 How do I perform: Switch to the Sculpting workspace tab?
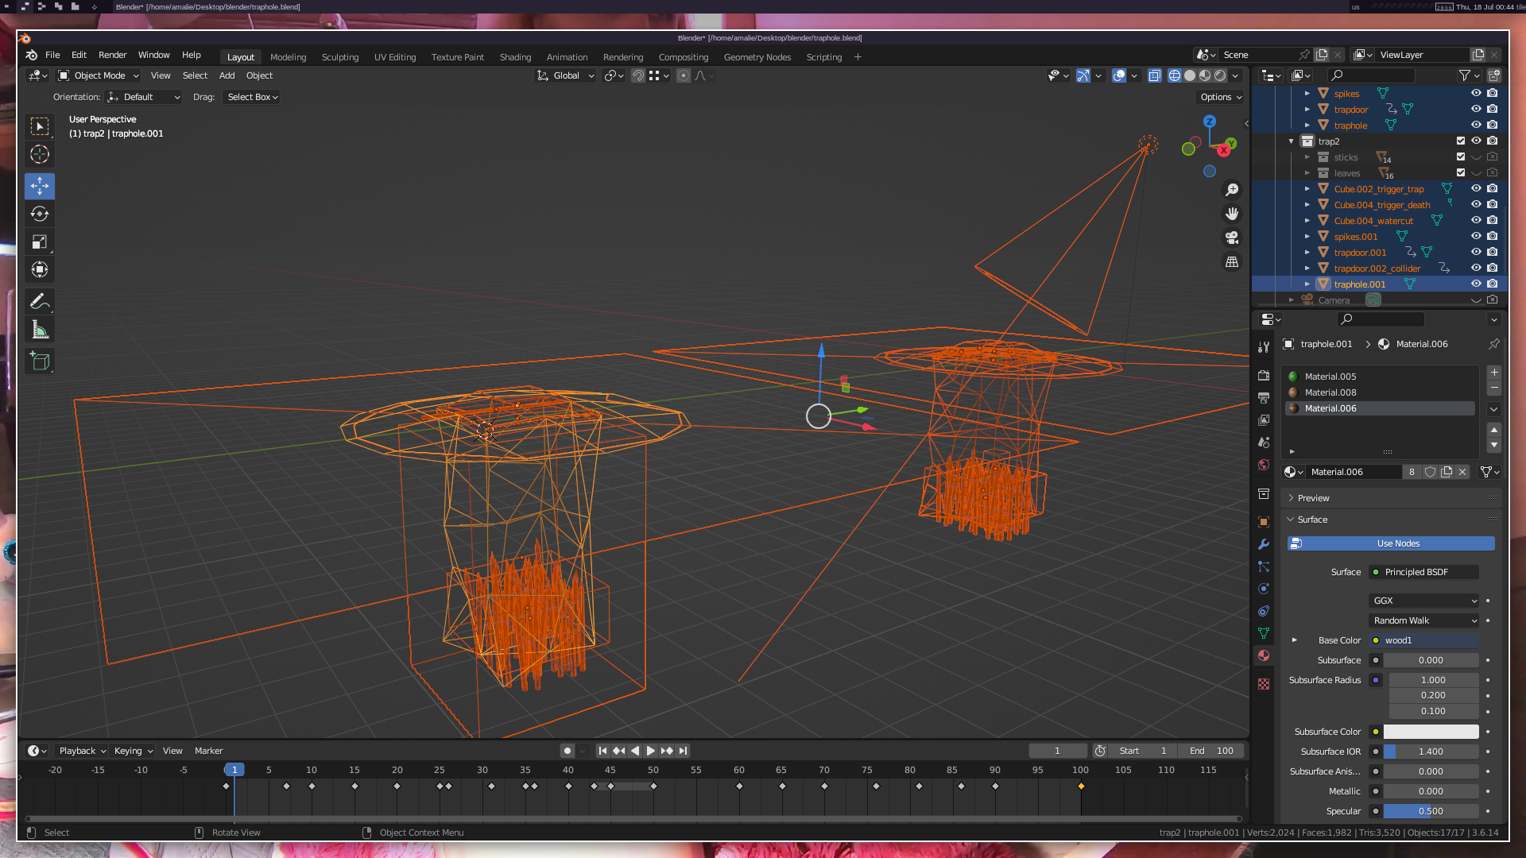click(x=339, y=57)
